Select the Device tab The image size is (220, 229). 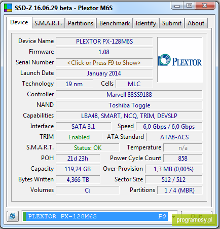19,22
